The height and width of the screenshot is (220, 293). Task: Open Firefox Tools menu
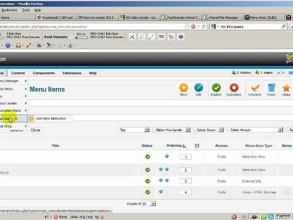click(x=26, y=10)
